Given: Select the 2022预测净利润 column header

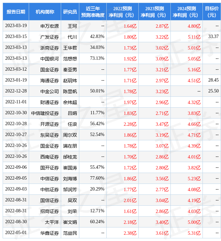Looking at the screenshot, I should (122, 12).
